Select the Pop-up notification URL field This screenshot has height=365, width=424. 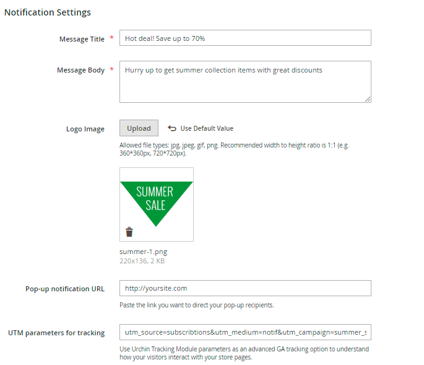point(245,288)
